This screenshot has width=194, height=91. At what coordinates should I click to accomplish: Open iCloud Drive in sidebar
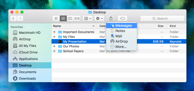(x=30, y=52)
